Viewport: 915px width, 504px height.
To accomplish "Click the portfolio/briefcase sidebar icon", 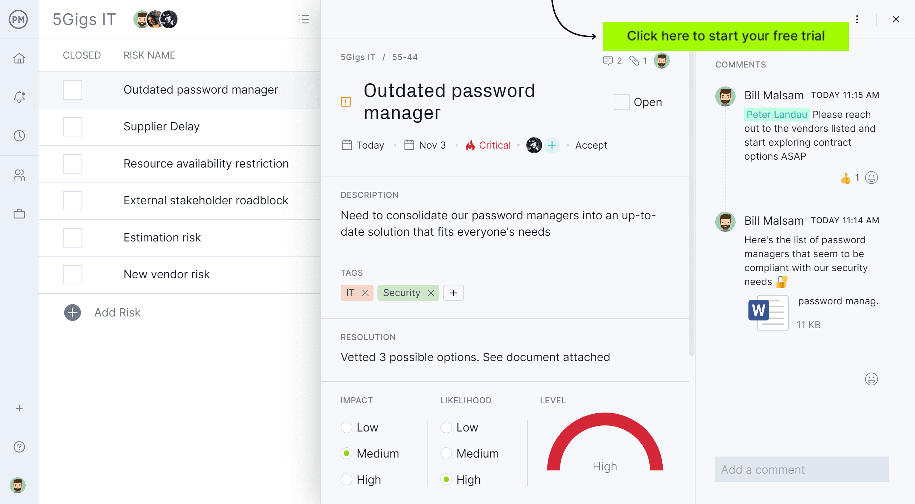I will pos(19,214).
